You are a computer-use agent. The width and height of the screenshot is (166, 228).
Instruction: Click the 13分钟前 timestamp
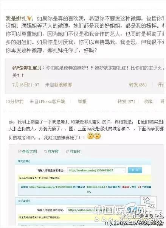click(x=15, y=101)
